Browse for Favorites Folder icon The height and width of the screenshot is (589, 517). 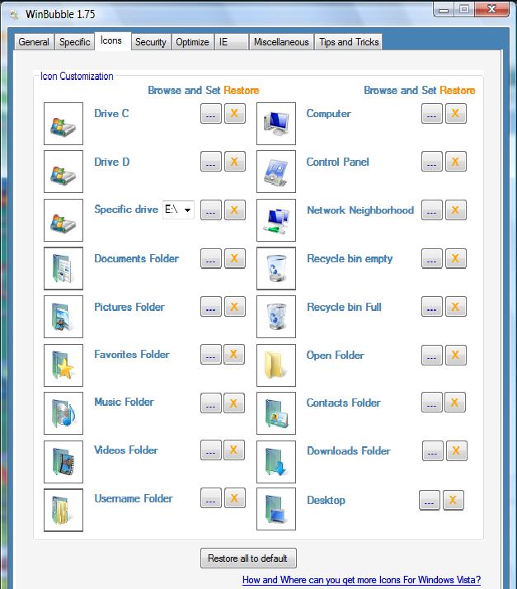210,354
